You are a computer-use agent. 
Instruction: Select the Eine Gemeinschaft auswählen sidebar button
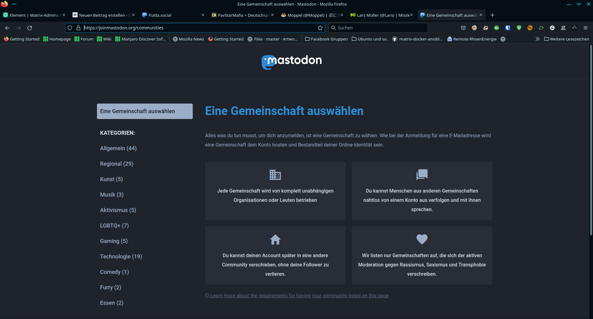point(145,111)
